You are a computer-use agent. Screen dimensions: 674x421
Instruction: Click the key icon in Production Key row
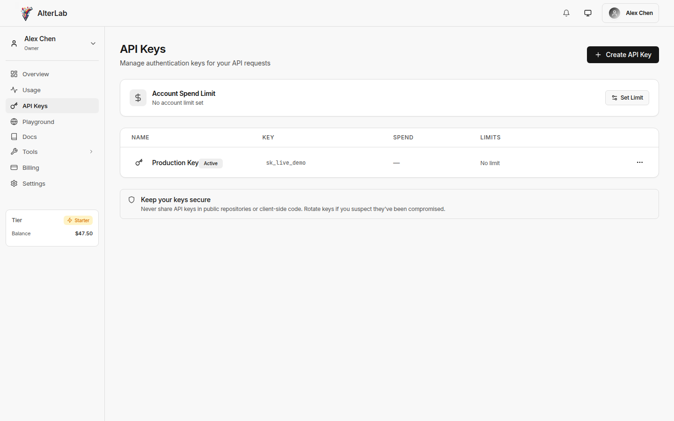click(x=139, y=162)
